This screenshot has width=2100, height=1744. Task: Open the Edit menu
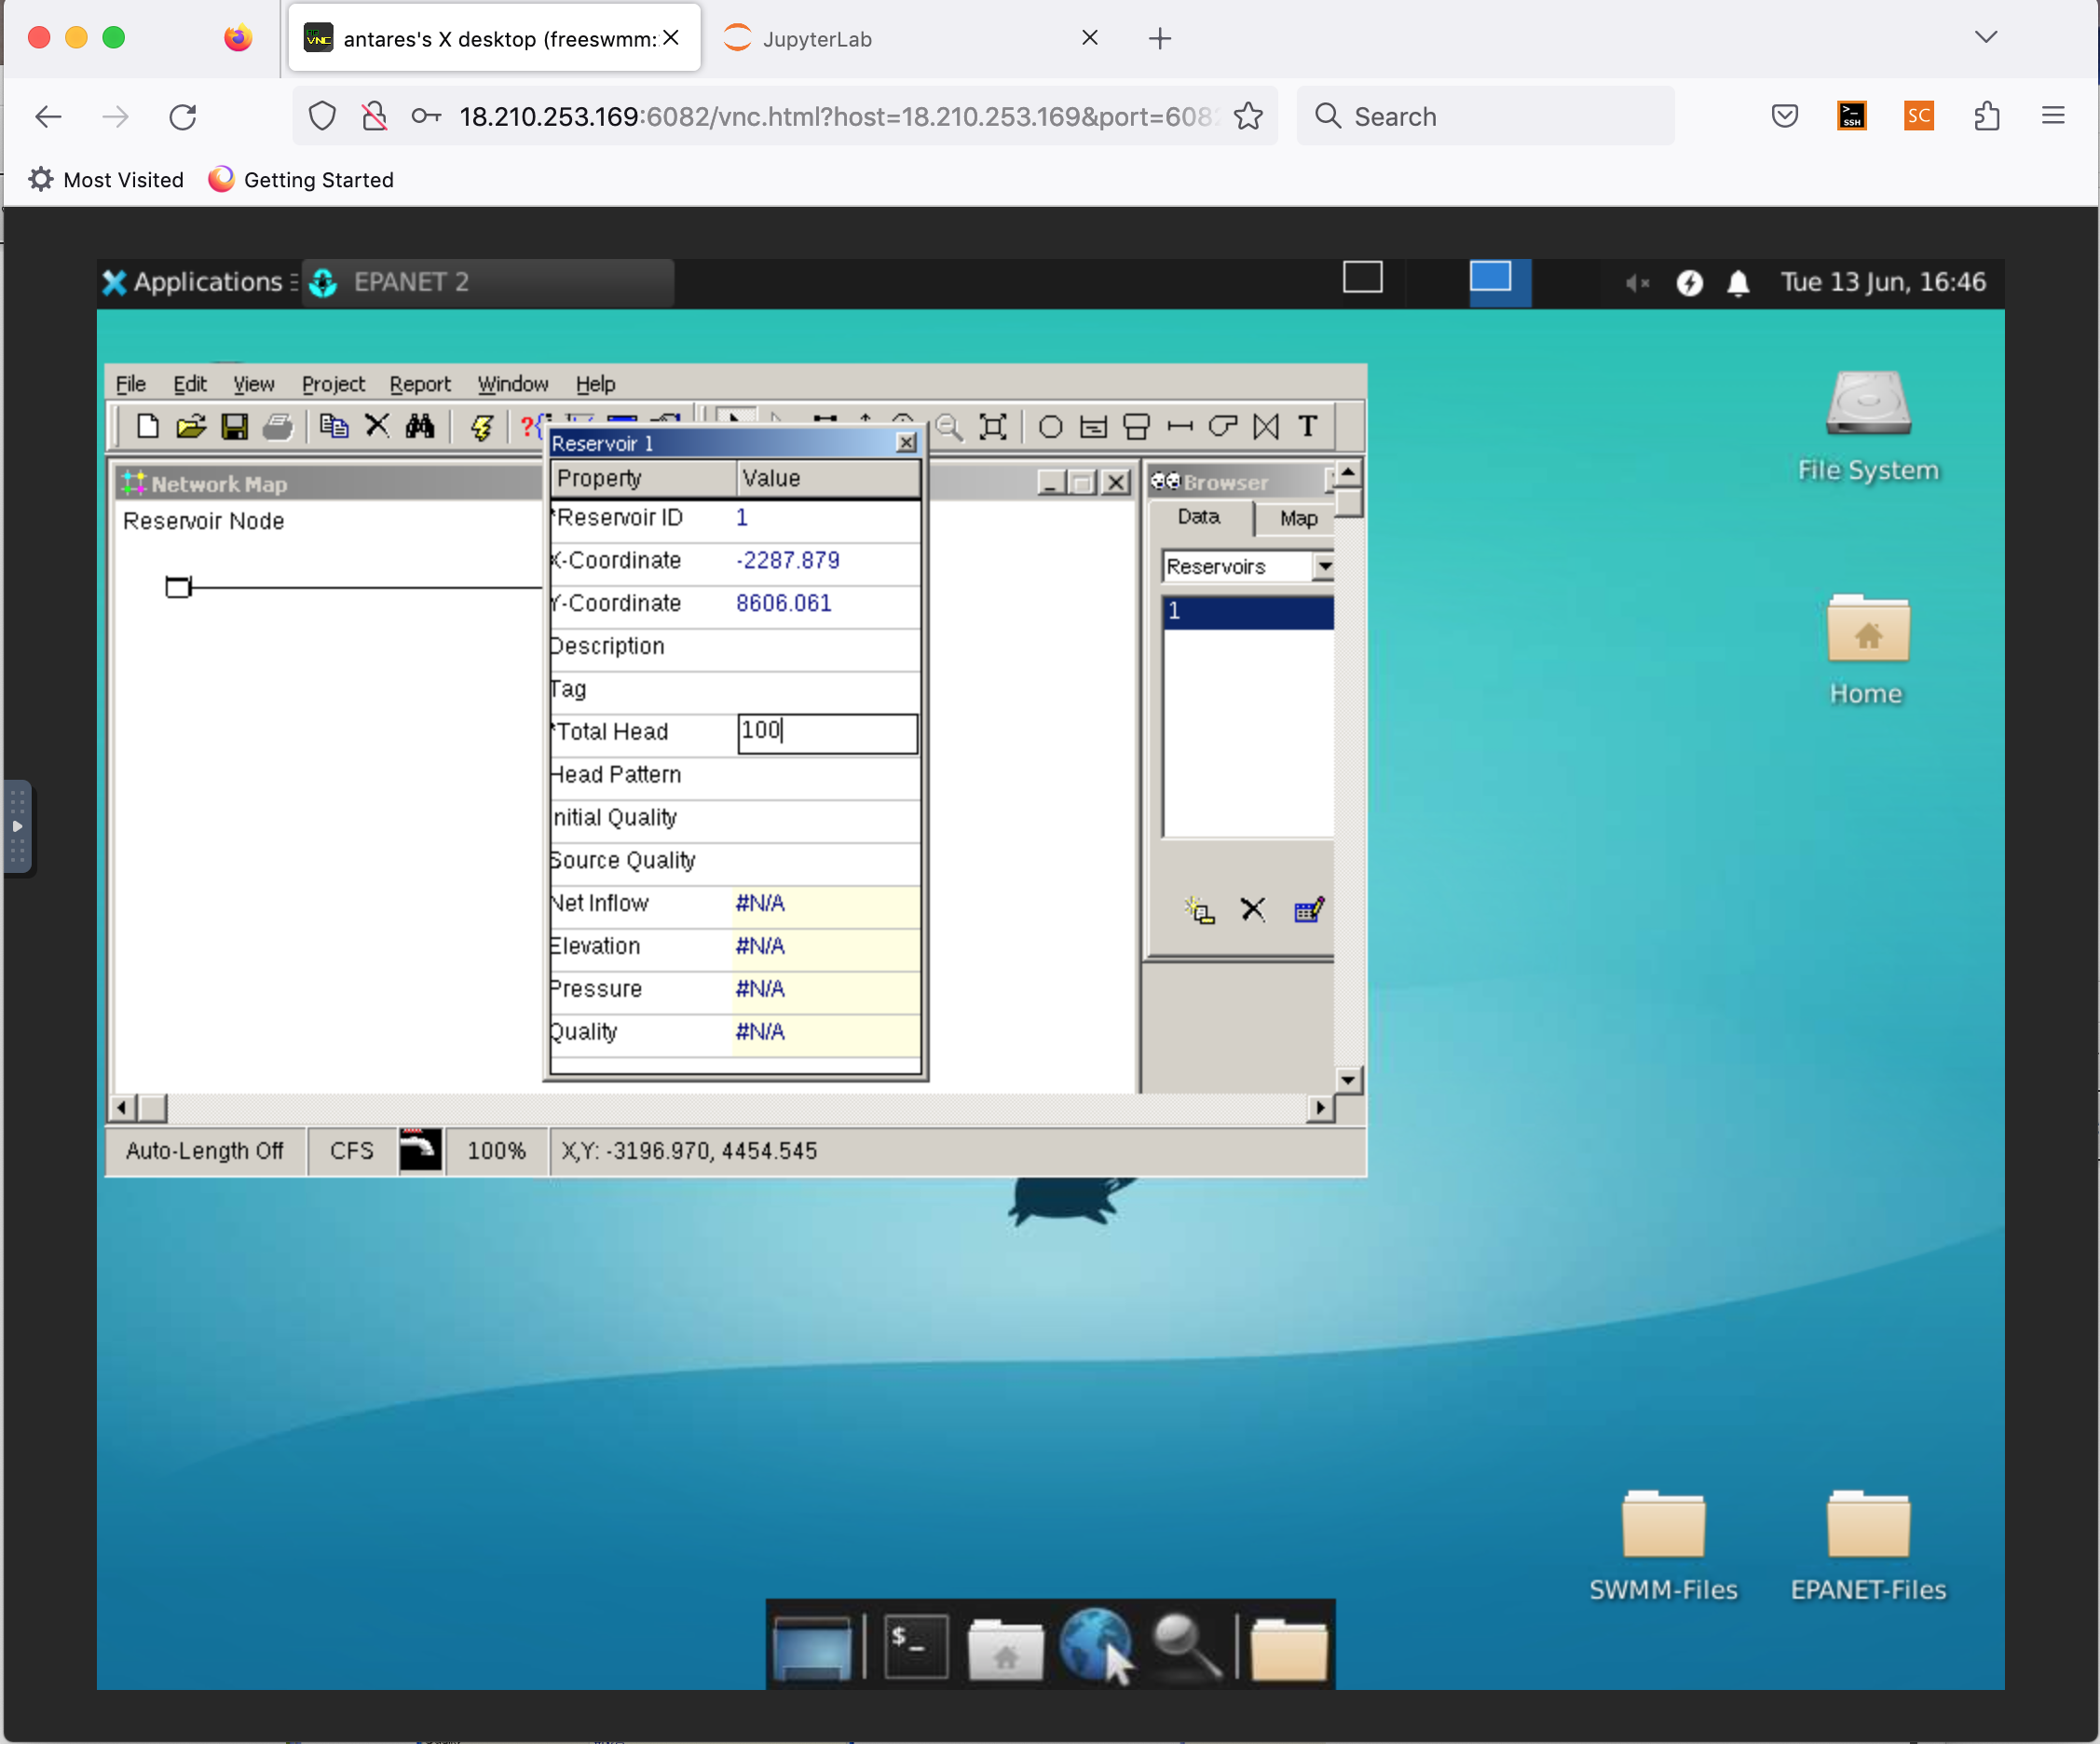click(x=190, y=384)
